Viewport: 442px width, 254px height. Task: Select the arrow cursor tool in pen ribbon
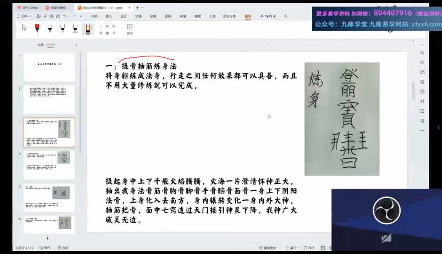point(24,28)
